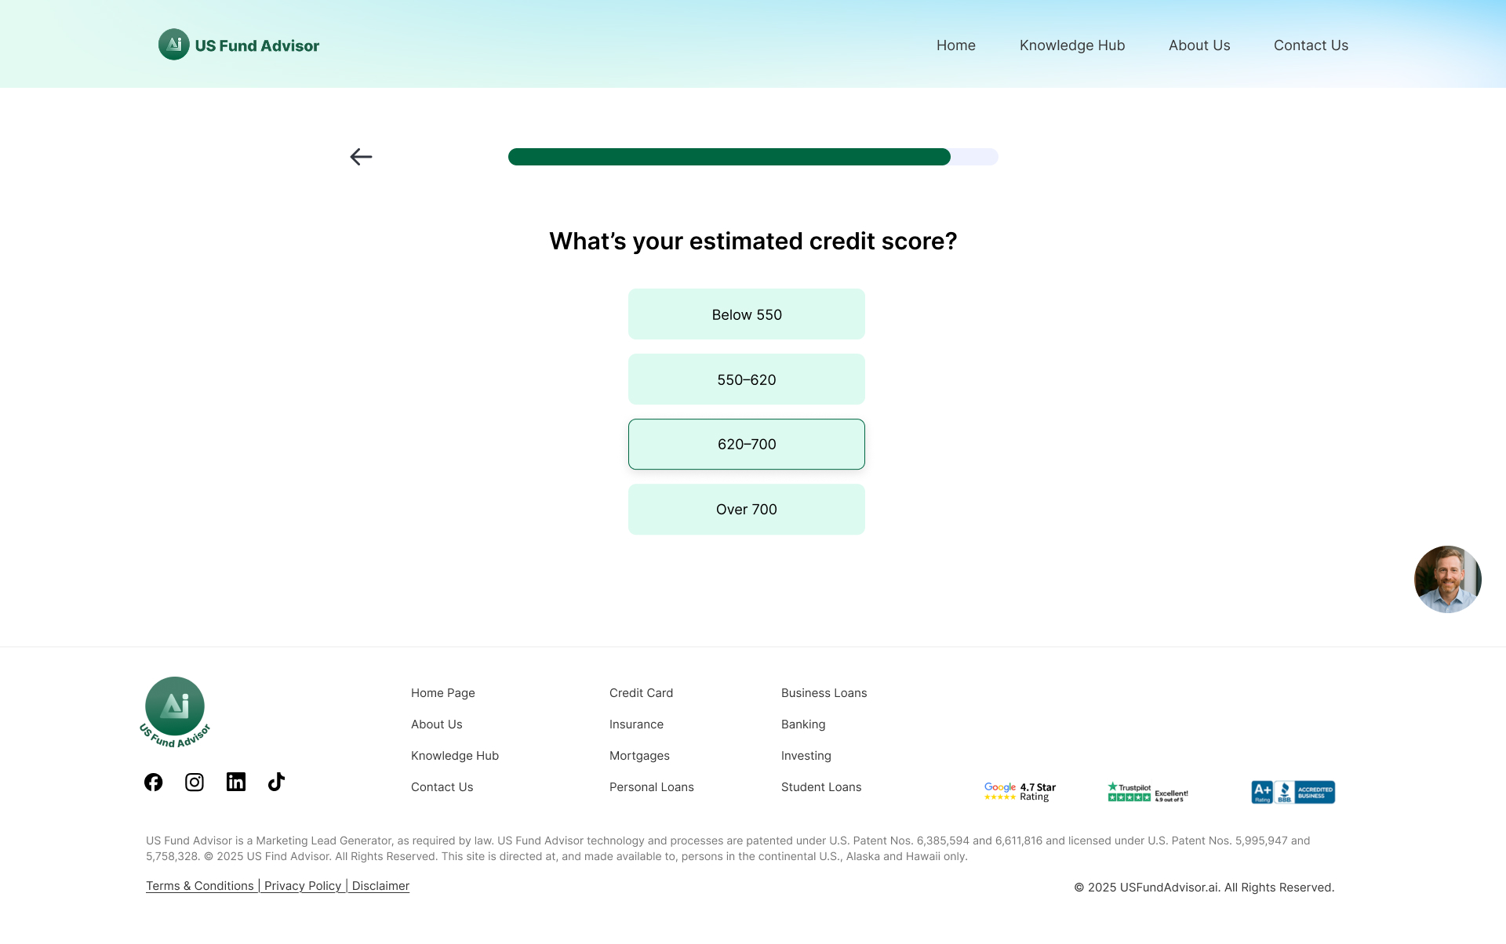Open Contact Us in top navigation

[x=1311, y=45]
